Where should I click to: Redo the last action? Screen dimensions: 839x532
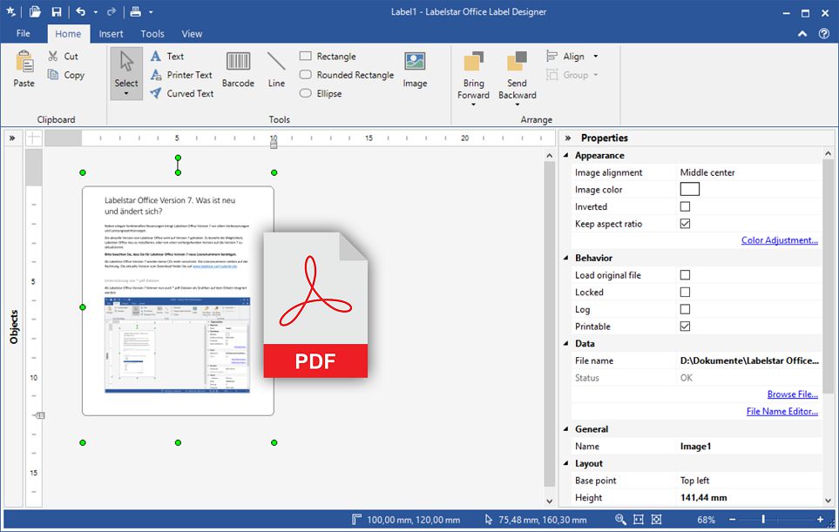[x=112, y=12]
